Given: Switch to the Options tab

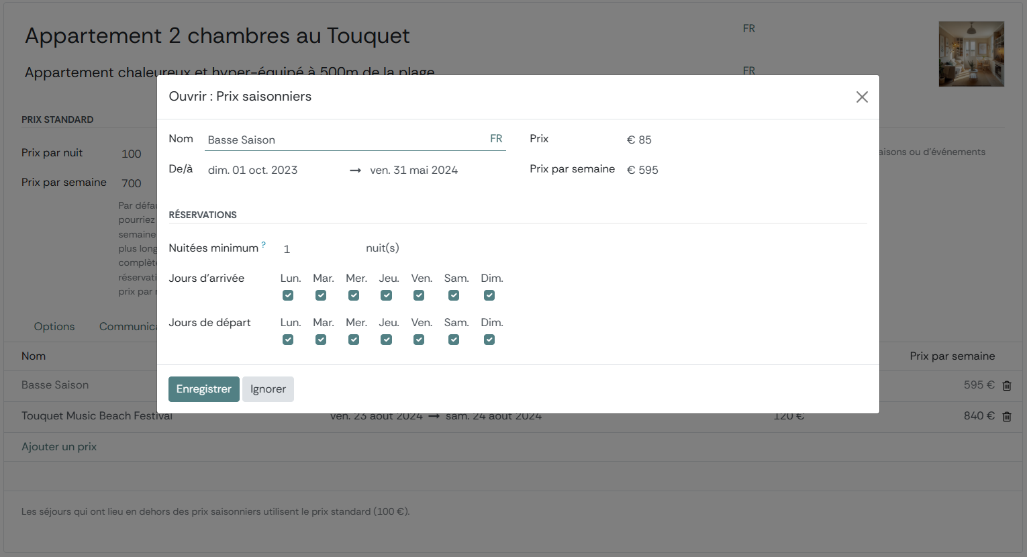Looking at the screenshot, I should coord(54,327).
